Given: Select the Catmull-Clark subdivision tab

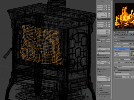Looking at the screenshot, I should click(122, 49).
